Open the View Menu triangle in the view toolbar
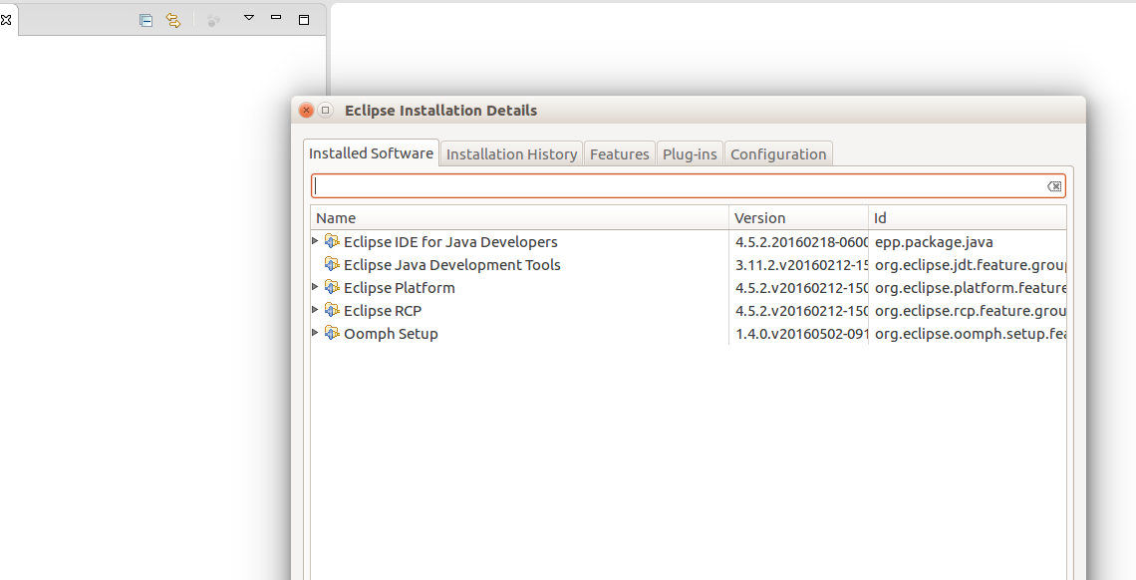The width and height of the screenshot is (1136, 580). 248,17
